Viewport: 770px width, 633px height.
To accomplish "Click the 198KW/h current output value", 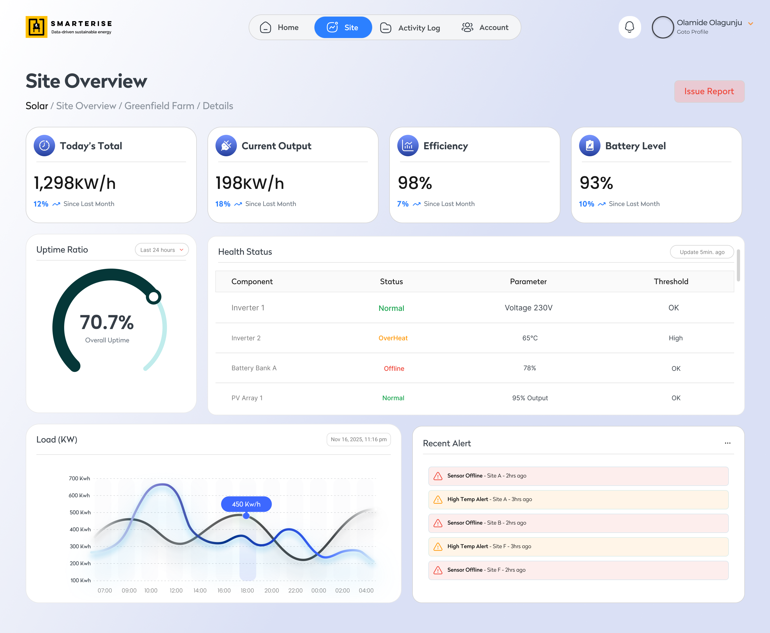I will click(250, 183).
